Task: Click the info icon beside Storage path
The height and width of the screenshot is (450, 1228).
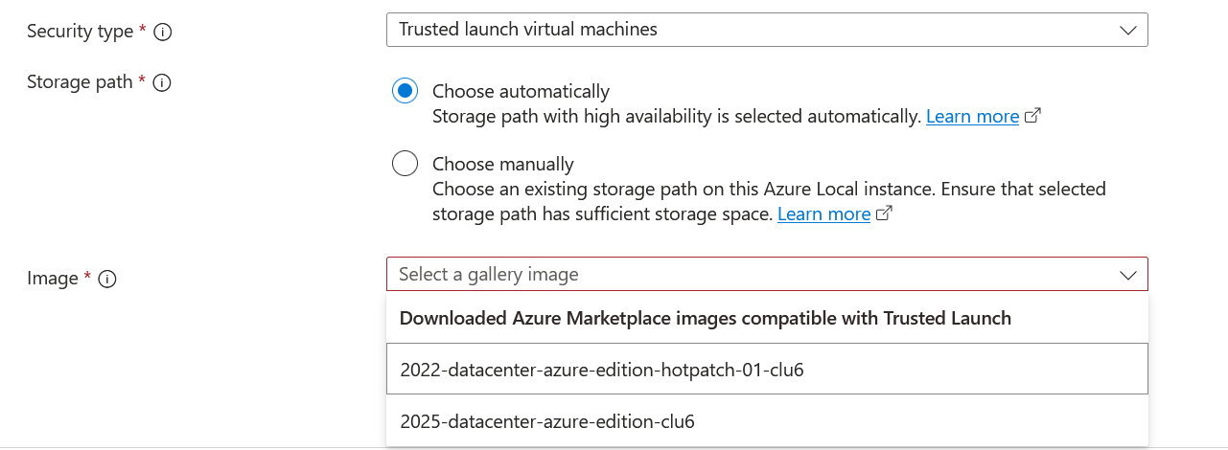Action: (x=162, y=82)
